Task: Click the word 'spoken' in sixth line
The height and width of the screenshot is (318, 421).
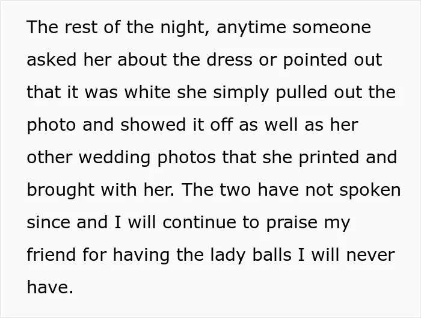Action: 370,190
